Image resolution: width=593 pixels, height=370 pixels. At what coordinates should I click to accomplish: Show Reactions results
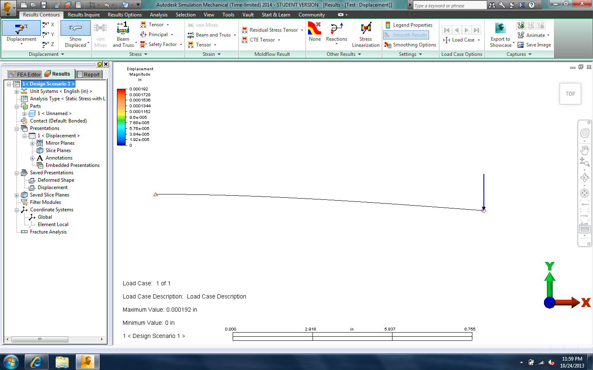336,33
